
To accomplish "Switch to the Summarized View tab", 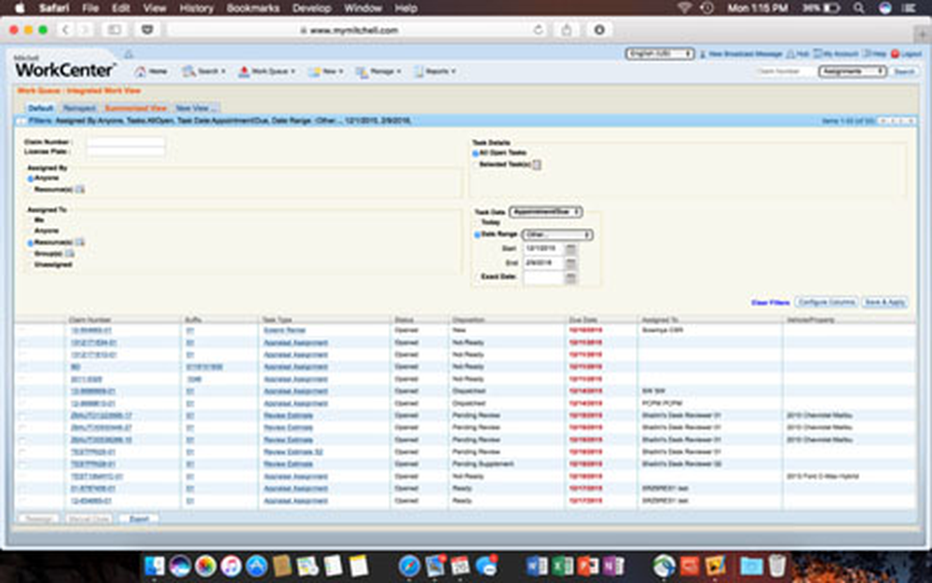I will coord(135,108).
